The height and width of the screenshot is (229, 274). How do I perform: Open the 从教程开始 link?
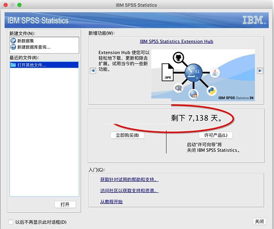click(x=111, y=202)
